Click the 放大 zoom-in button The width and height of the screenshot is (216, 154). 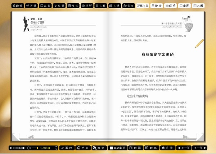coord(99,148)
